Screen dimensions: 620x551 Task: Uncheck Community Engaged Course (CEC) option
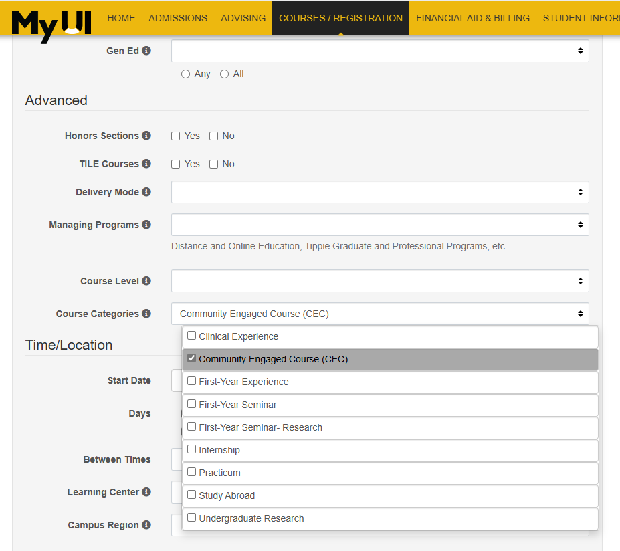(x=192, y=358)
